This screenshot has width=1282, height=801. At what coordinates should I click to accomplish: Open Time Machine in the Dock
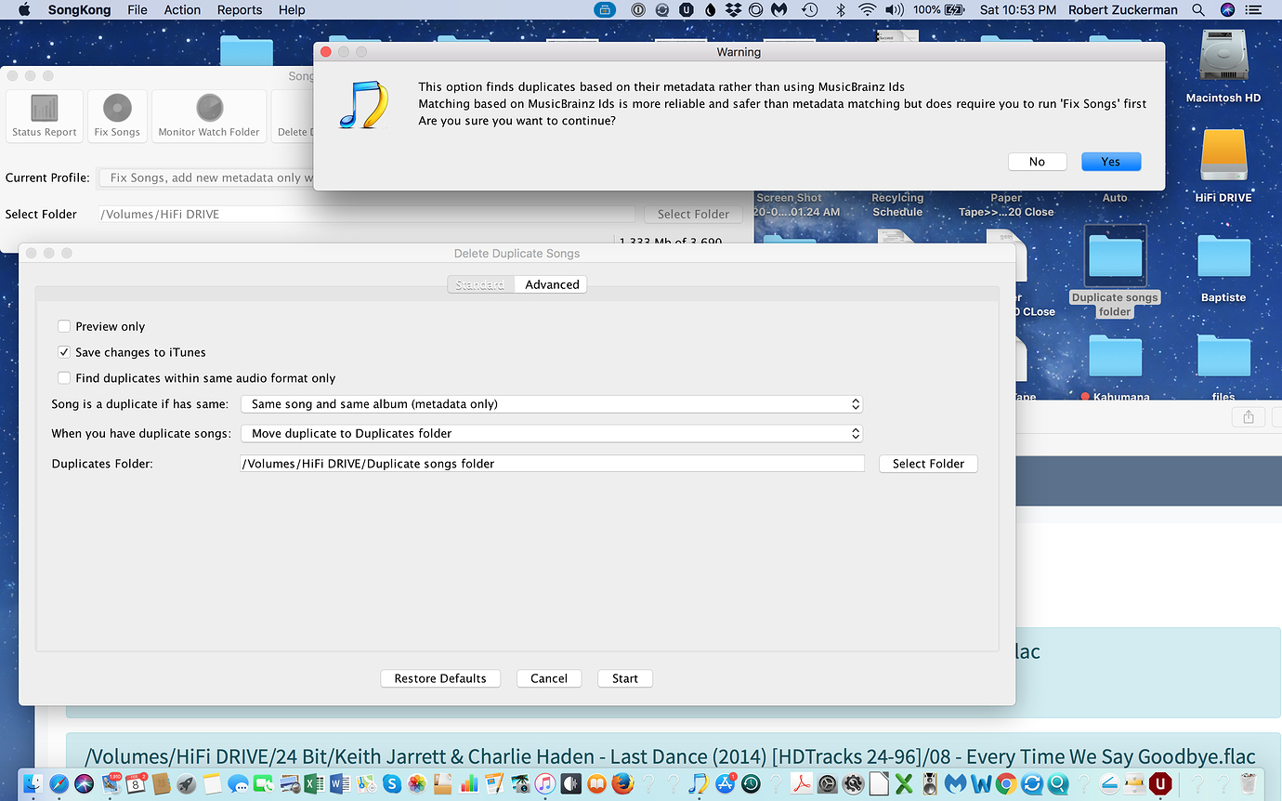point(751,783)
